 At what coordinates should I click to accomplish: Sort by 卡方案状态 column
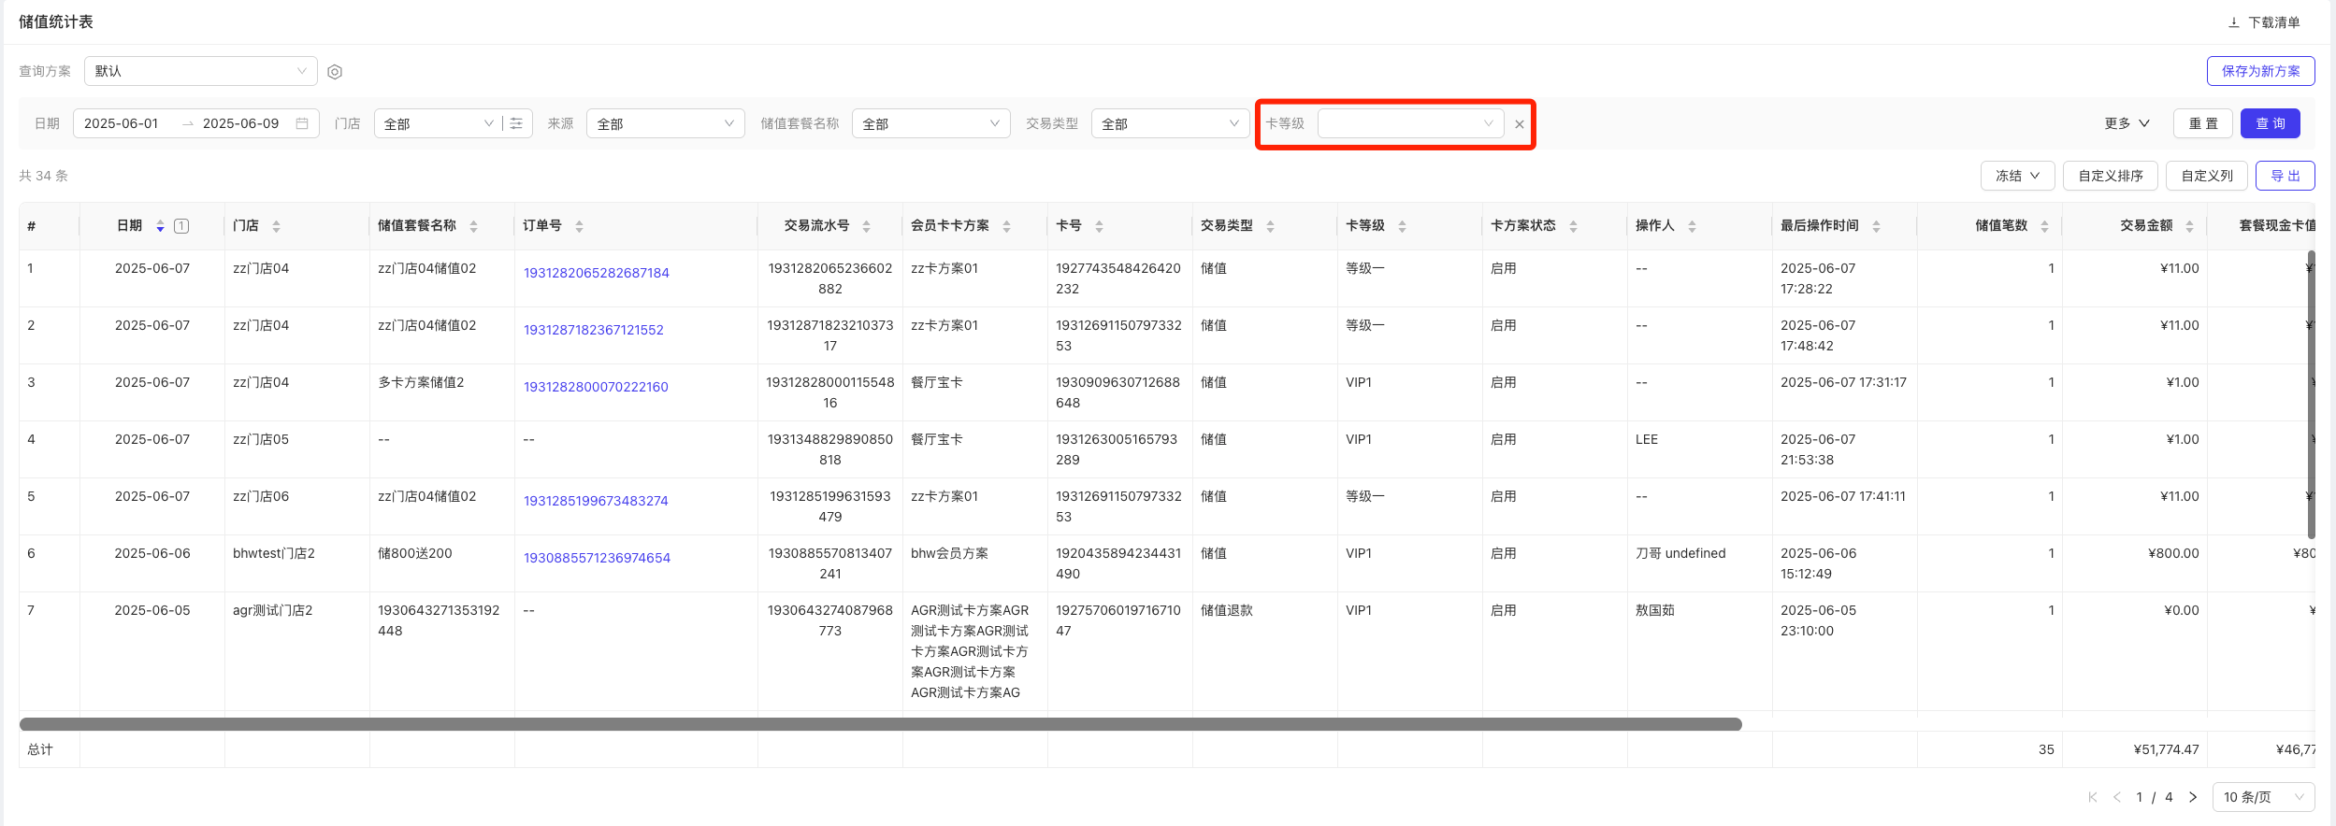[x=1573, y=226]
